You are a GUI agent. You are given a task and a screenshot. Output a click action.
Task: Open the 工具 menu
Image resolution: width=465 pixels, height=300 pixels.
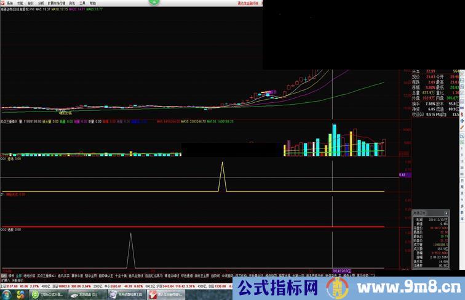click(82, 2)
